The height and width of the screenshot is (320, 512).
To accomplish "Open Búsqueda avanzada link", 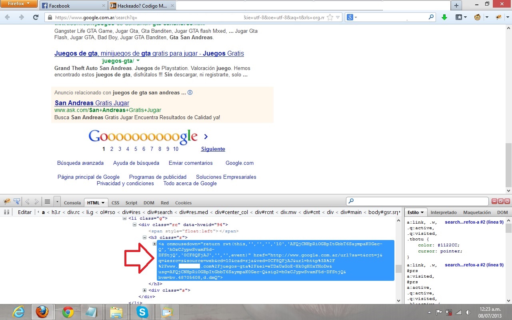I will (80, 163).
